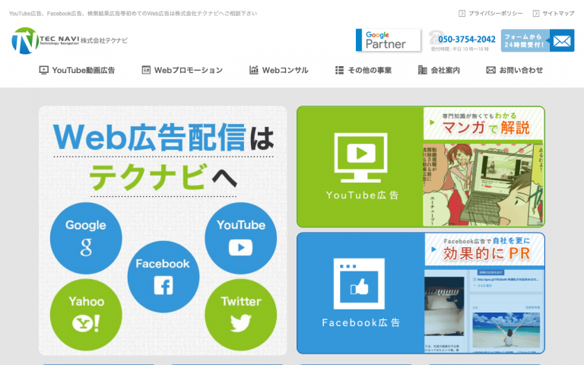Select the green Twitter circle

pyautogui.click(x=240, y=315)
